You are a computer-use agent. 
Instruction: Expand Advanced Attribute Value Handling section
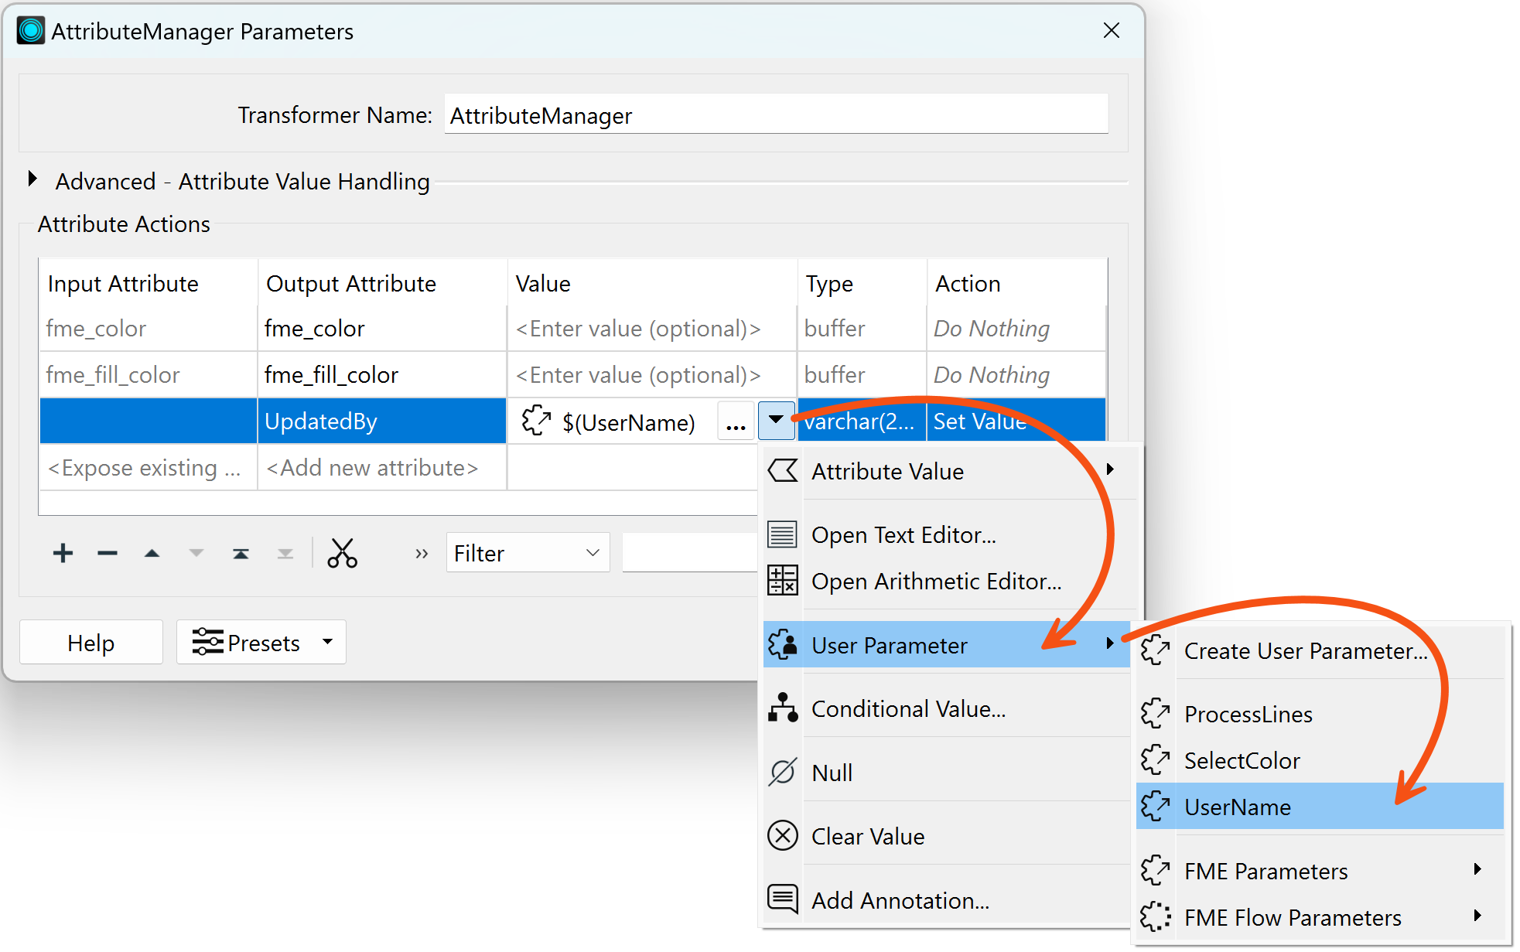(x=32, y=180)
